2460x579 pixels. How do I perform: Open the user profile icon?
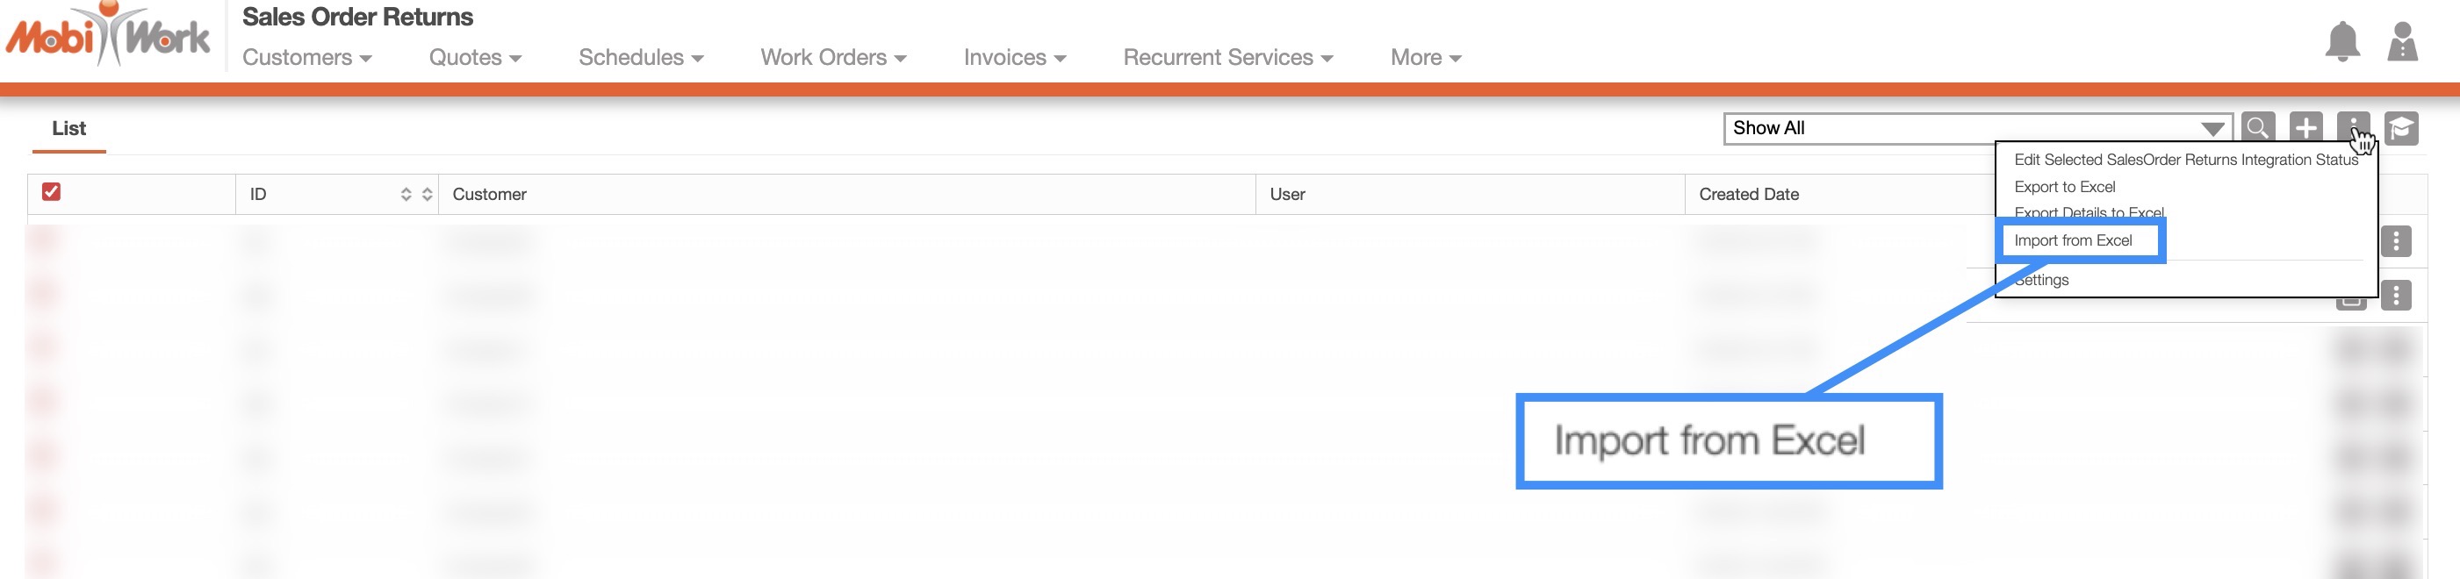[x=2402, y=43]
